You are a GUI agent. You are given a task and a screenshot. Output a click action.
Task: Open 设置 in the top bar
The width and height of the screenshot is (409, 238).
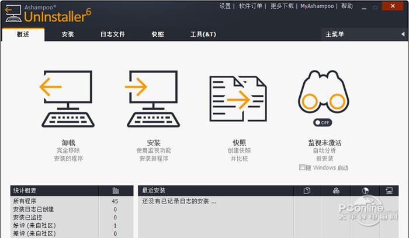[x=225, y=6]
